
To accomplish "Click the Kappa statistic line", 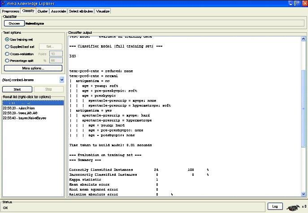I will coord(114,179).
